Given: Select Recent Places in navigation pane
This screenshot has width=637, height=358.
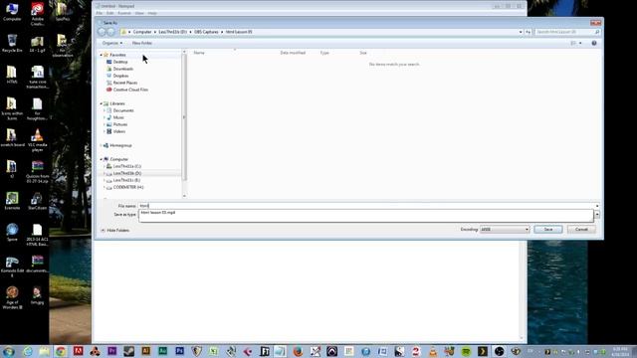Looking at the screenshot, I should (121, 83).
